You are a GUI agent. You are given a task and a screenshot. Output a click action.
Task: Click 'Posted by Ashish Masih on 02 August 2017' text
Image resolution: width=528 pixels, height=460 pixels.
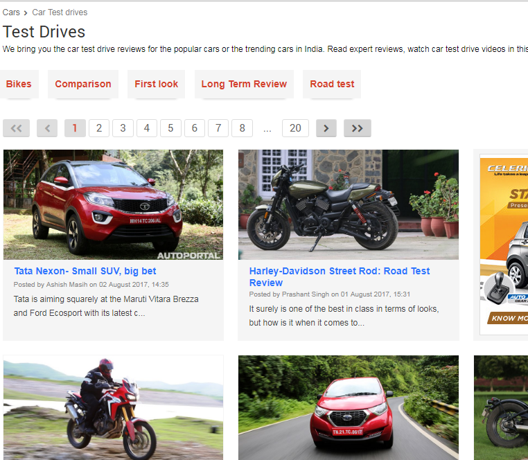[x=91, y=285]
